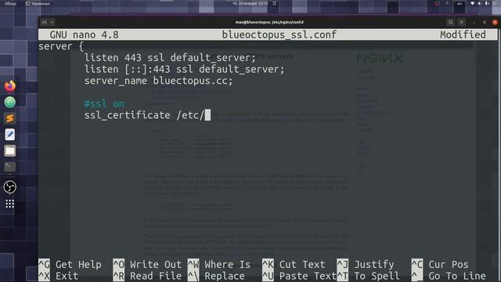Click the '^T To Spell' shortcut
501x282 pixels.
click(369, 276)
